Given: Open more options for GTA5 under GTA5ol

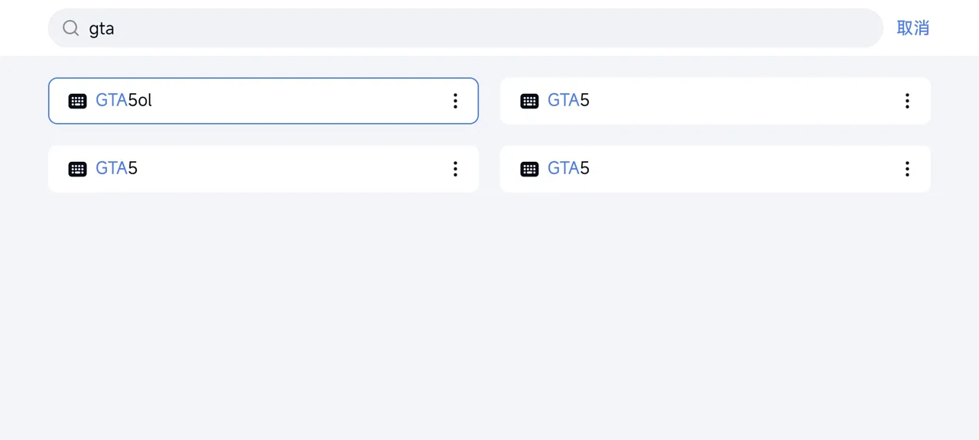Looking at the screenshot, I should click(455, 169).
